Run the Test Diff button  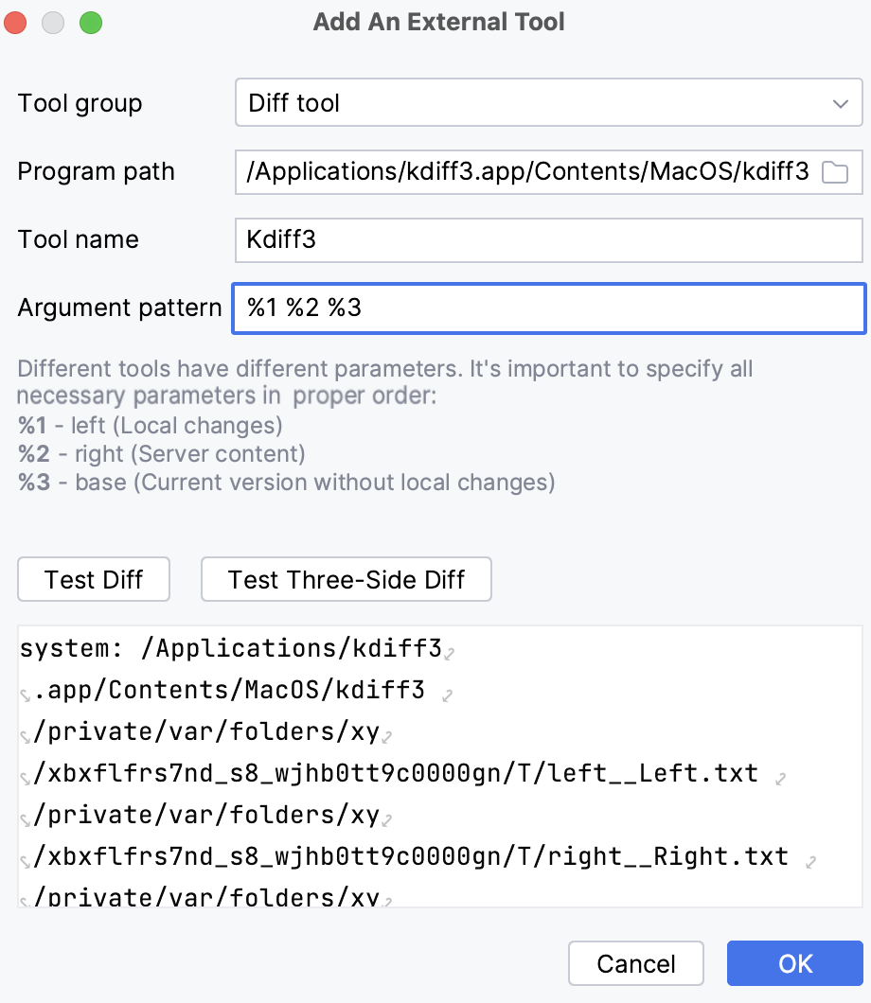pyautogui.click(x=93, y=579)
